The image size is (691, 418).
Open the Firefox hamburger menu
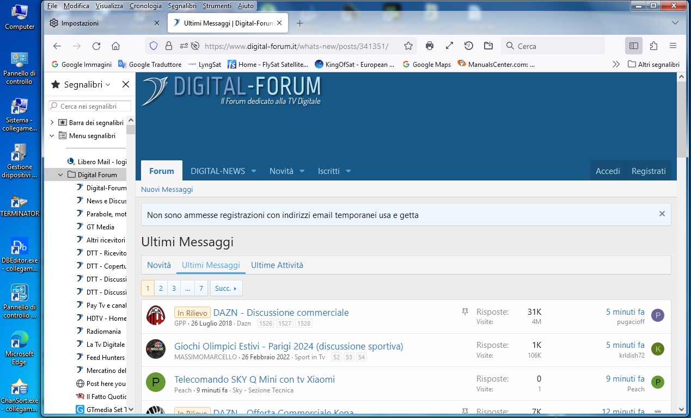[673, 46]
